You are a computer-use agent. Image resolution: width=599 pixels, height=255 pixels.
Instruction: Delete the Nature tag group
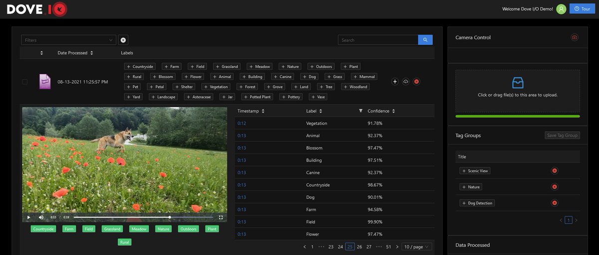(x=554, y=187)
